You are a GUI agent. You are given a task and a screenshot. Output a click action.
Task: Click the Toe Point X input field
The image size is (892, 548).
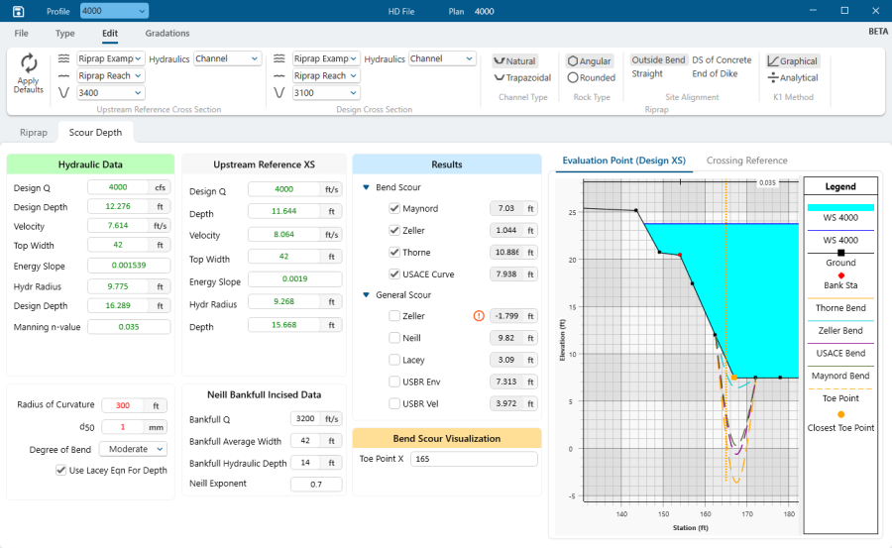[x=474, y=459]
